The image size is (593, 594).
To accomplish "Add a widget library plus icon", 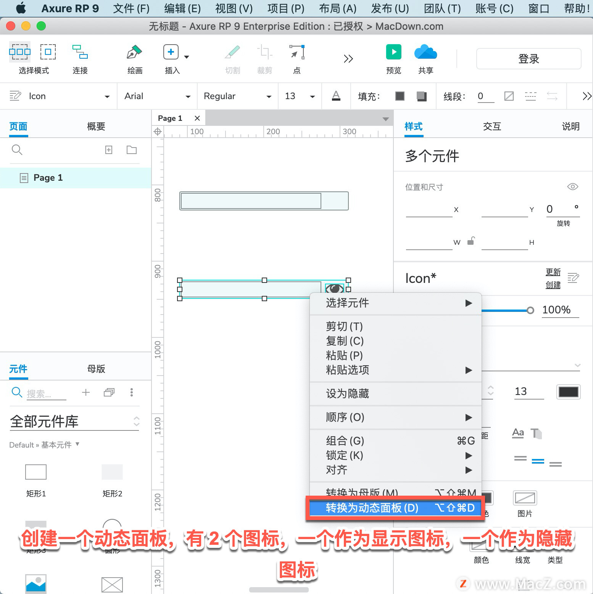I will [x=86, y=392].
